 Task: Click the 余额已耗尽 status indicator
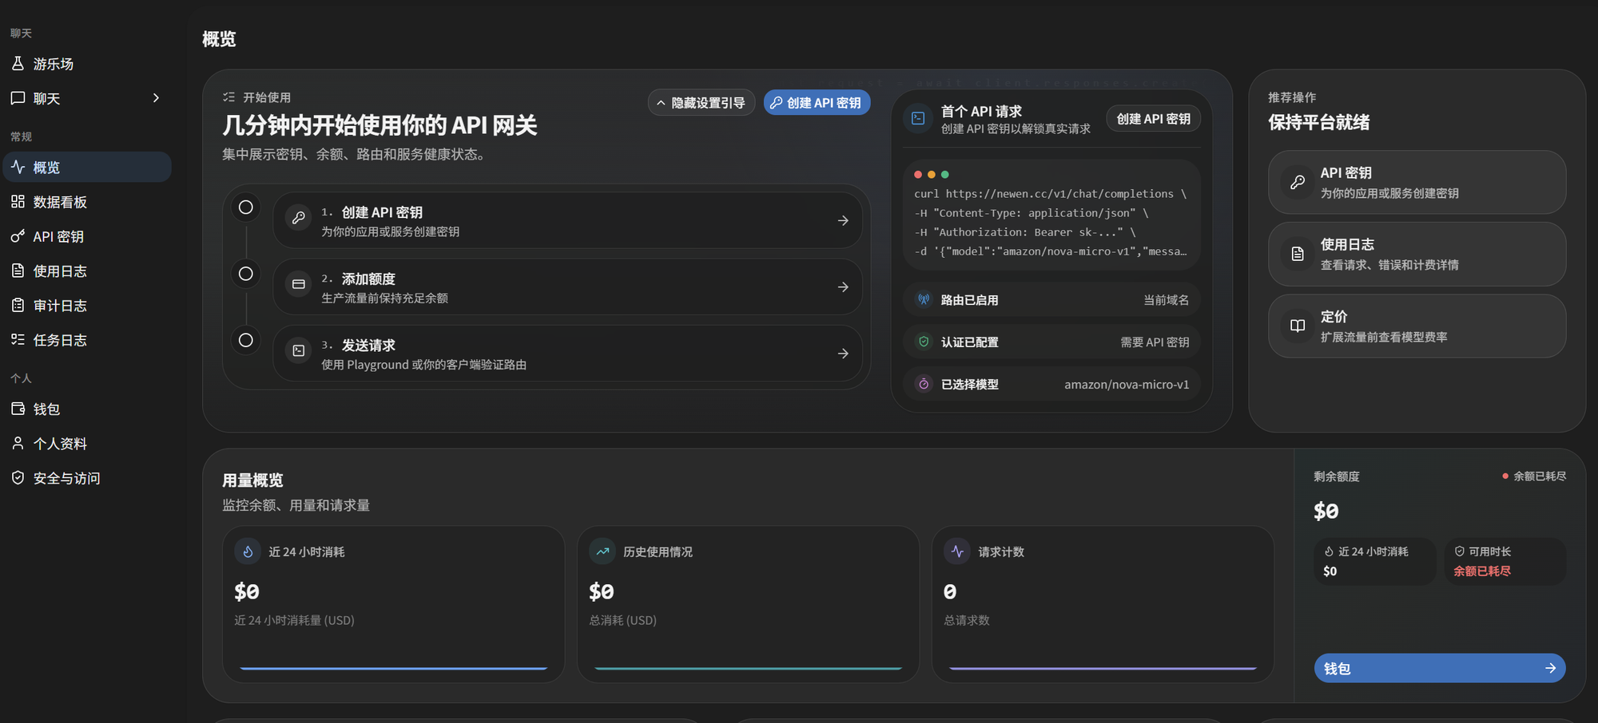tap(1534, 476)
